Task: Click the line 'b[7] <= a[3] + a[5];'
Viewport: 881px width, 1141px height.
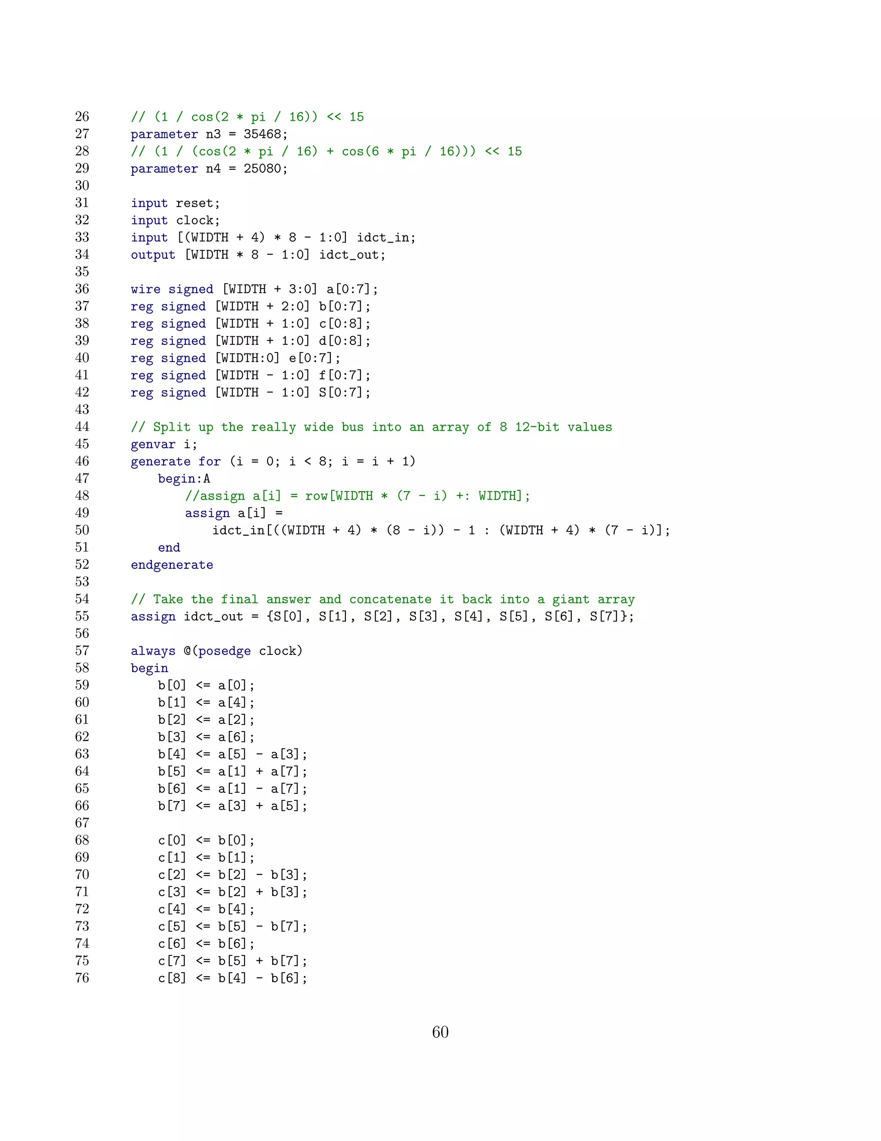Action: click(x=233, y=806)
